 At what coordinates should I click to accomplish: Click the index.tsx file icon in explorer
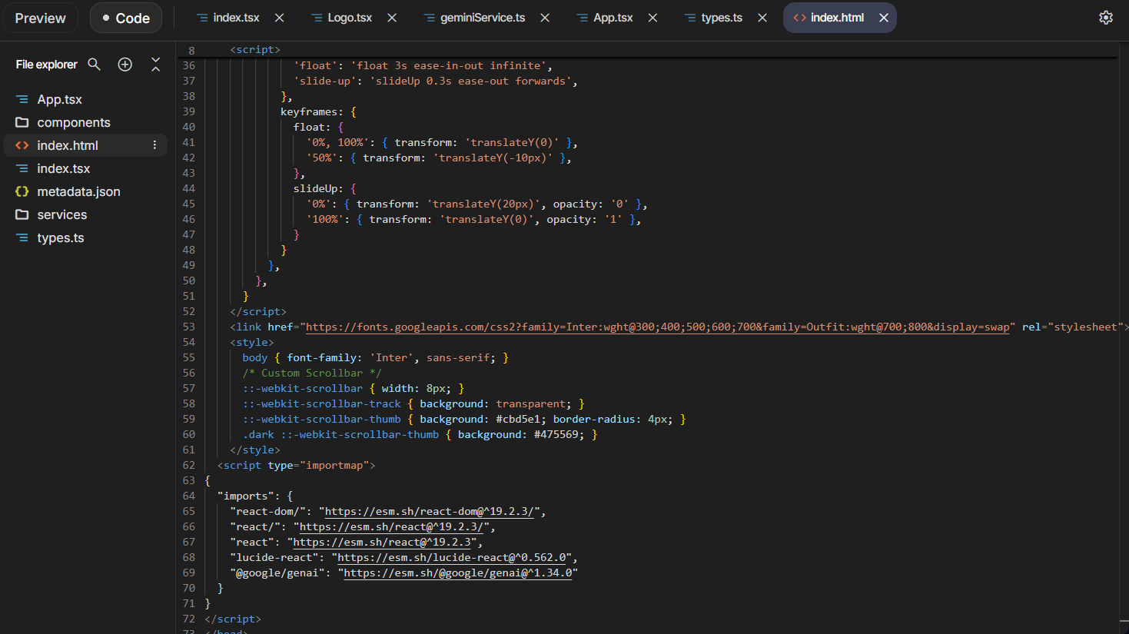[x=22, y=168]
